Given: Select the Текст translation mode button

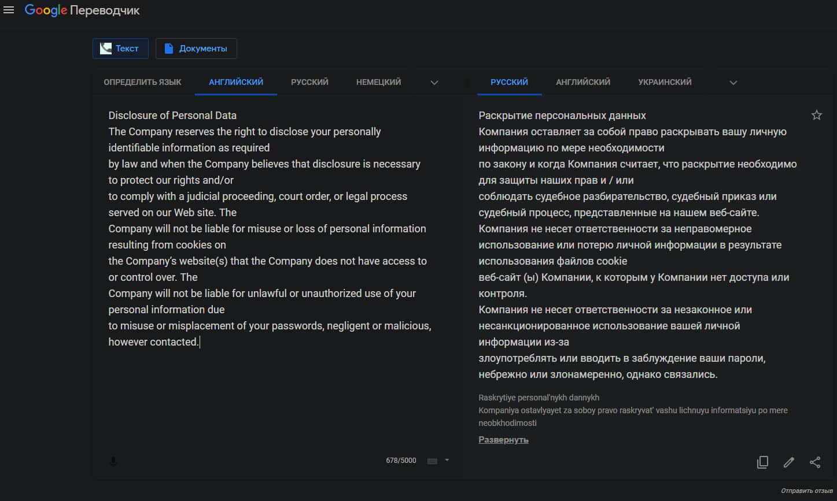Looking at the screenshot, I should 120,49.
